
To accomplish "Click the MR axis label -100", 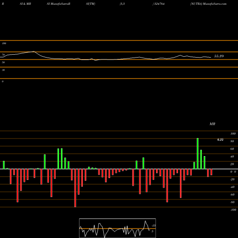I will point(233,210).
